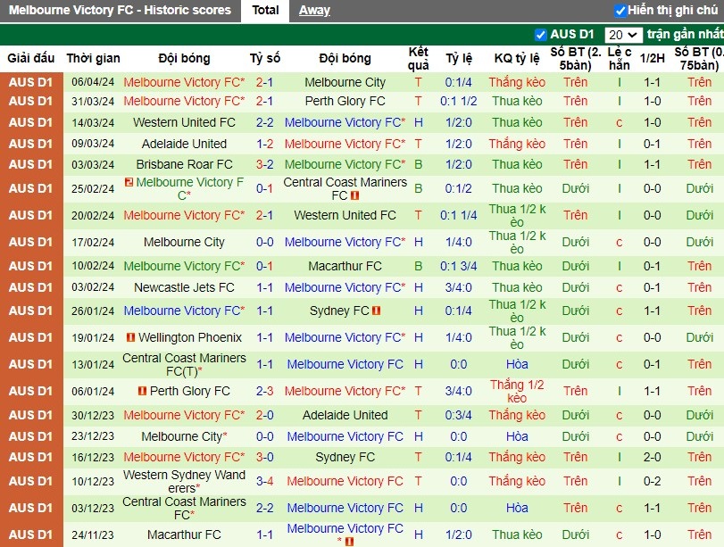Click the Thắng 1/2 kèo result on 06/01/24

(x=517, y=391)
